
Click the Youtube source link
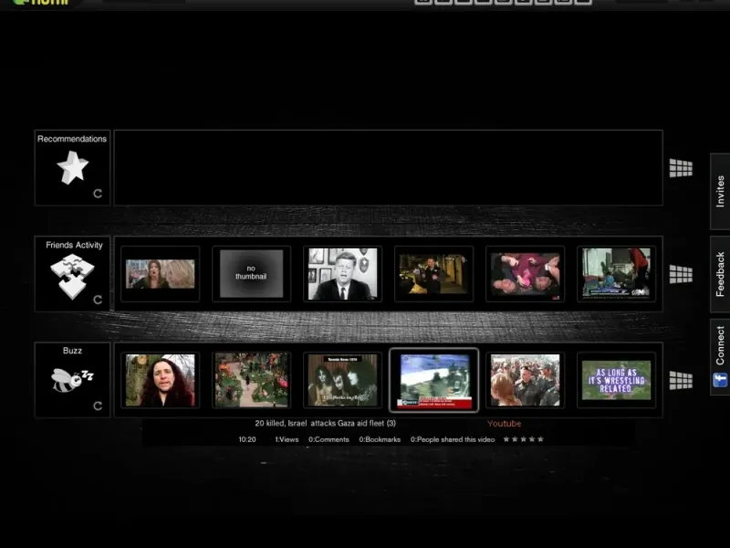click(x=504, y=424)
